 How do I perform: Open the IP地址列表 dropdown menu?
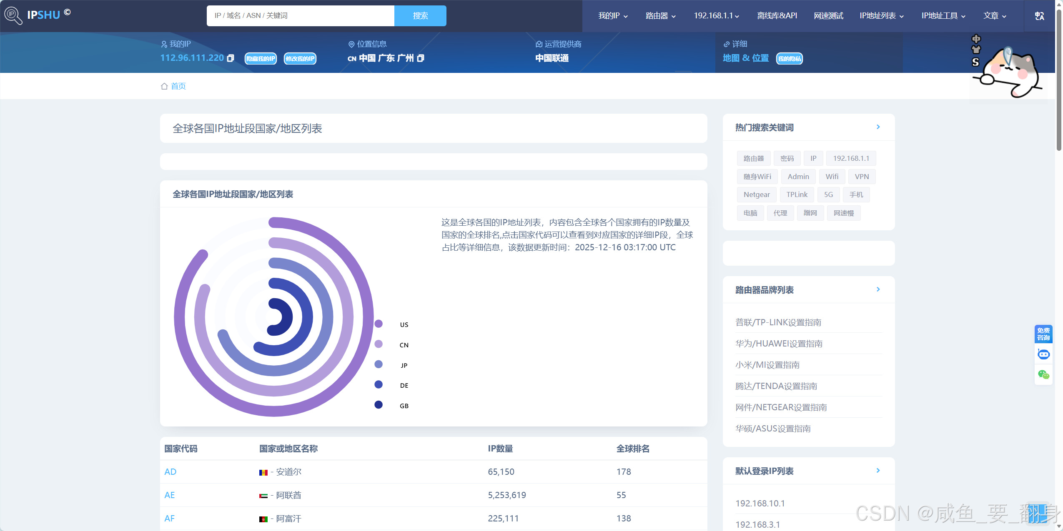pyautogui.click(x=881, y=16)
